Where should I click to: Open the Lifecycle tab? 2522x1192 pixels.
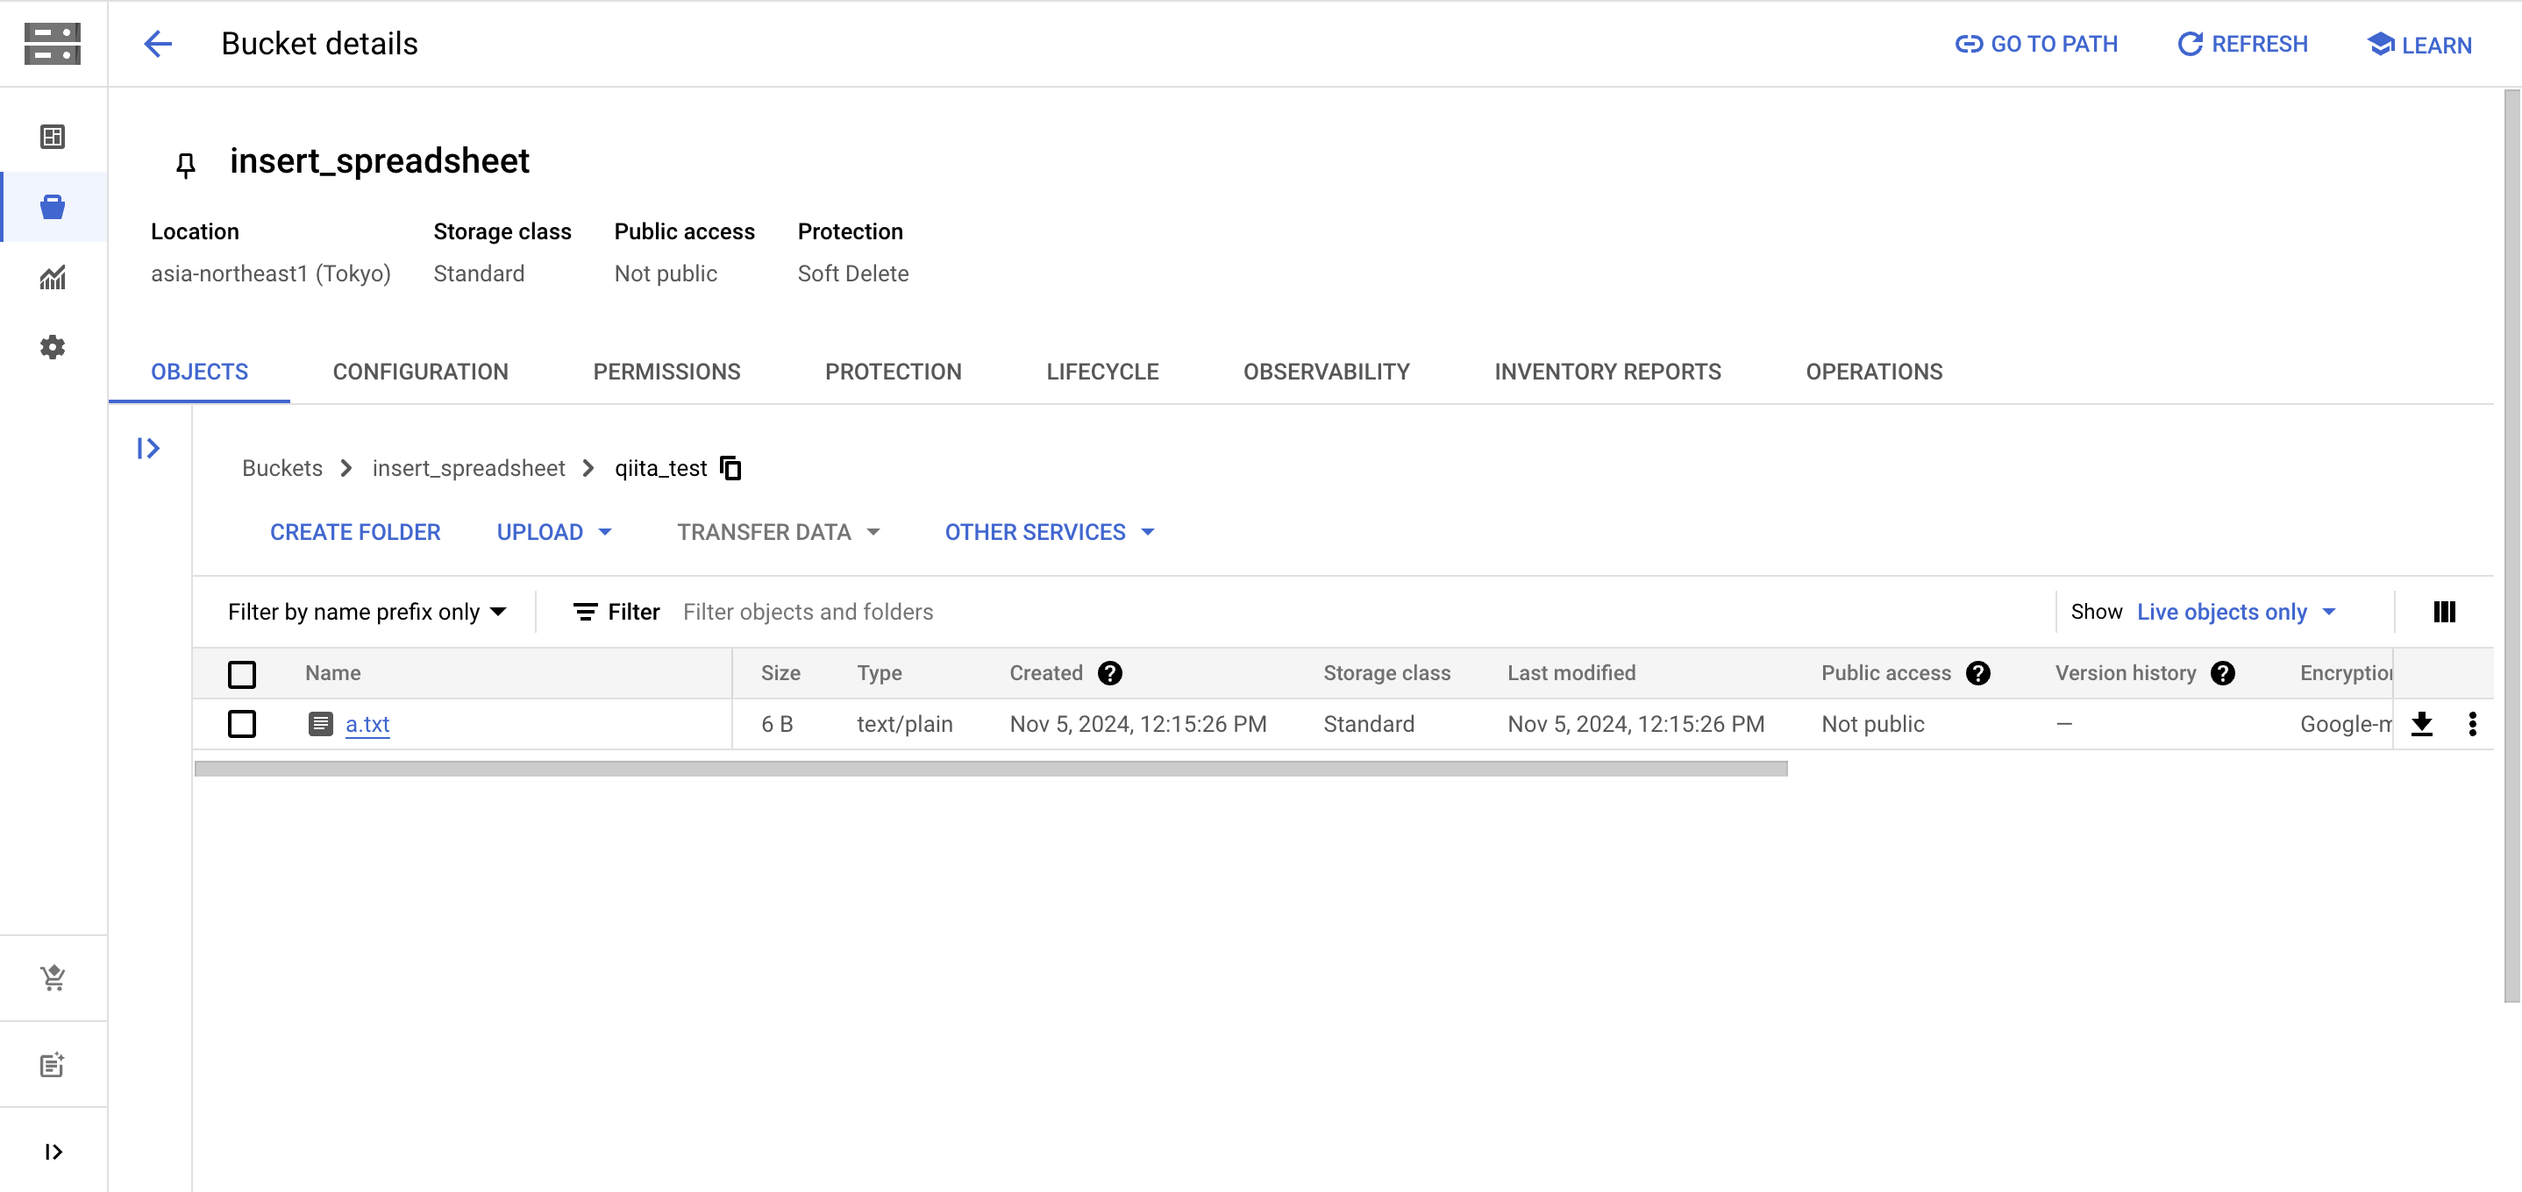coord(1101,372)
